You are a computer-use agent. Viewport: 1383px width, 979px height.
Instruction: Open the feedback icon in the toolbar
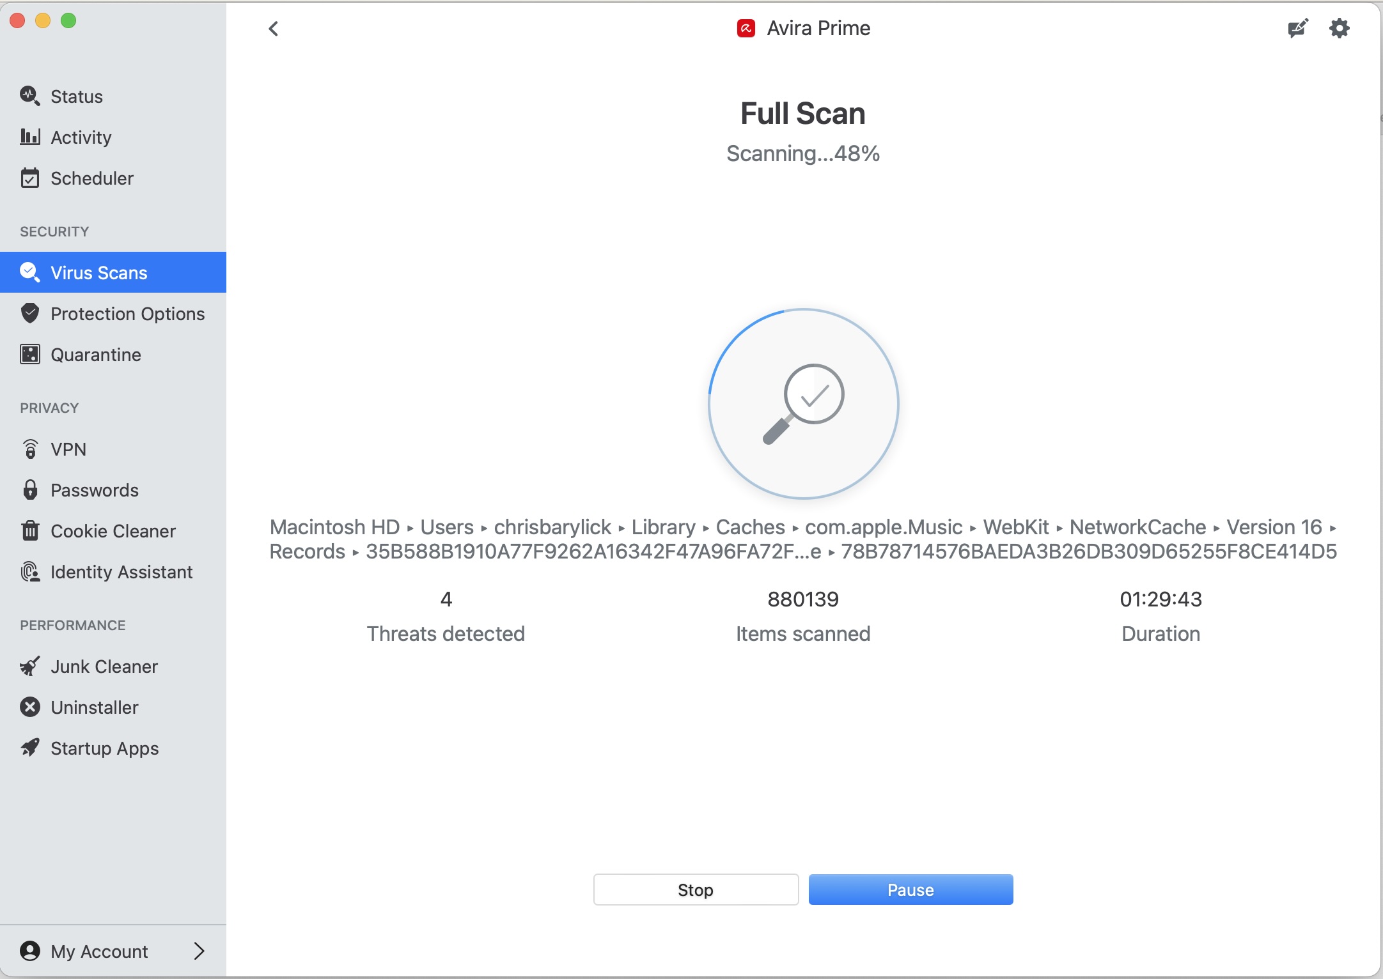coord(1297,28)
